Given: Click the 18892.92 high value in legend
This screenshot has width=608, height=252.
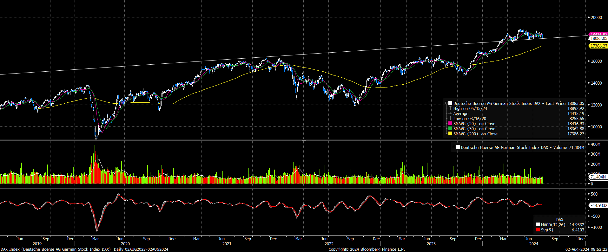Looking at the screenshot, I should tap(576, 108).
